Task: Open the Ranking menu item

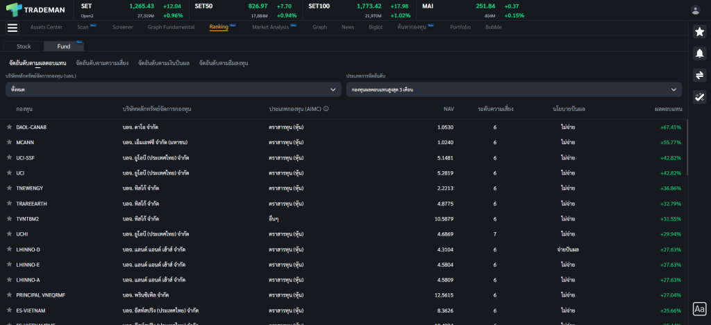Action: pos(219,27)
